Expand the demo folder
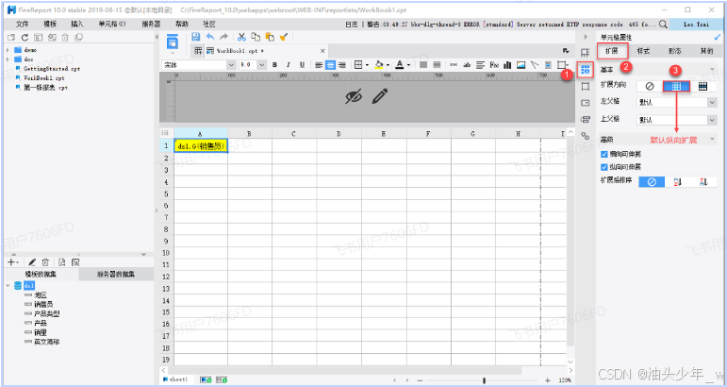The width and height of the screenshot is (727, 387). pyautogui.click(x=8, y=50)
